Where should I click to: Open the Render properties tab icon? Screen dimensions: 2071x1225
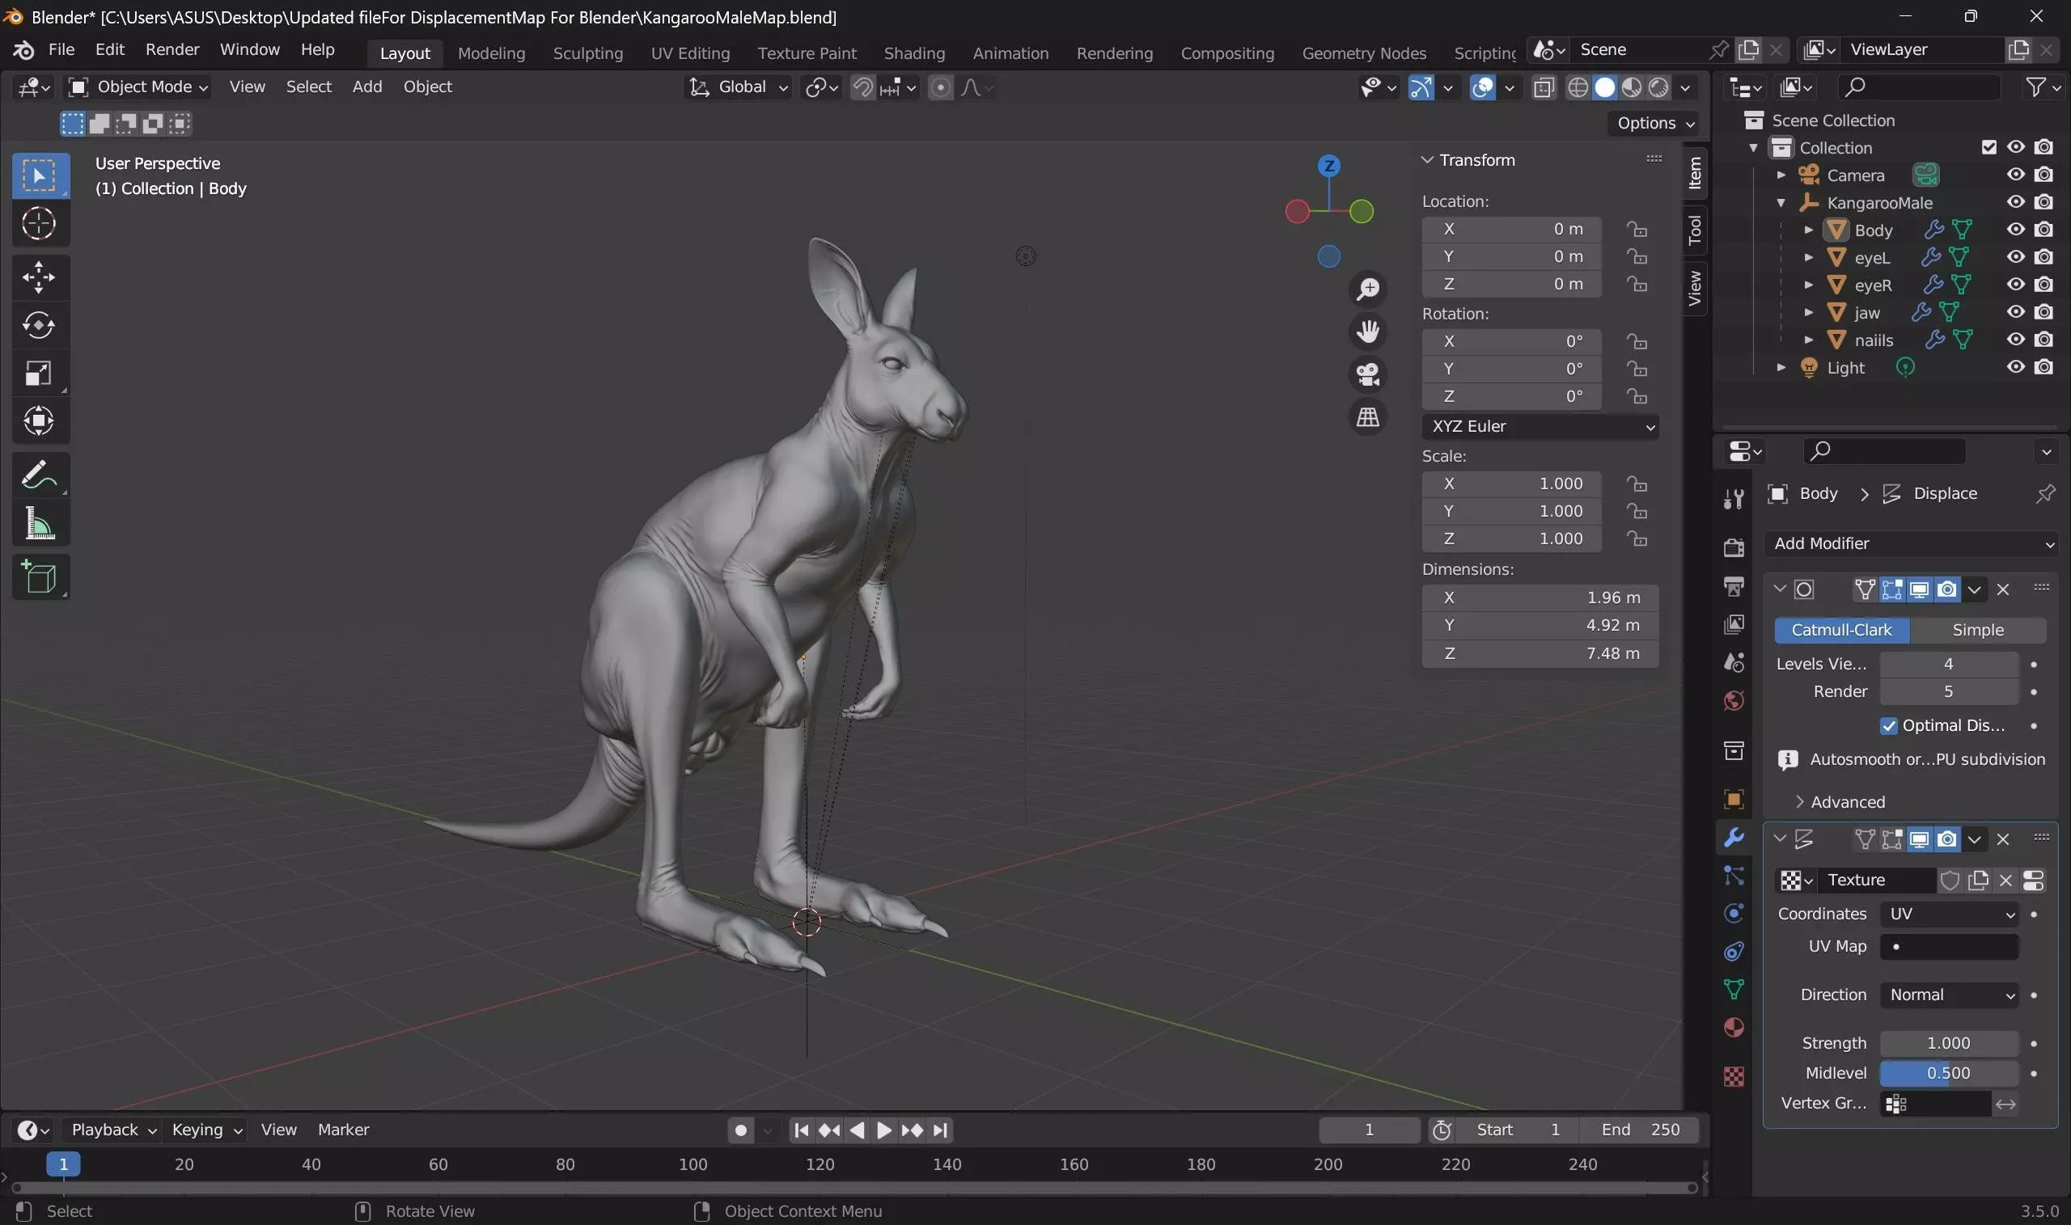[x=1734, y=547]
